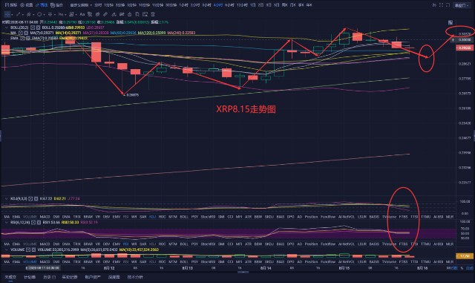Toggle visibility of the KDJ indicator

click(30, 198)
